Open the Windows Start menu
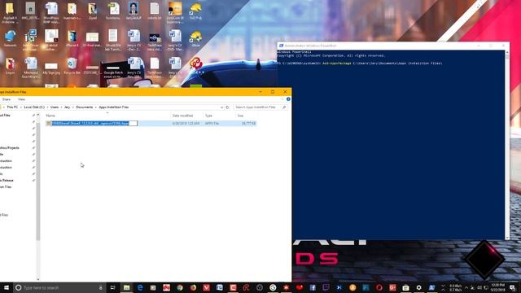 click(6, 287)
